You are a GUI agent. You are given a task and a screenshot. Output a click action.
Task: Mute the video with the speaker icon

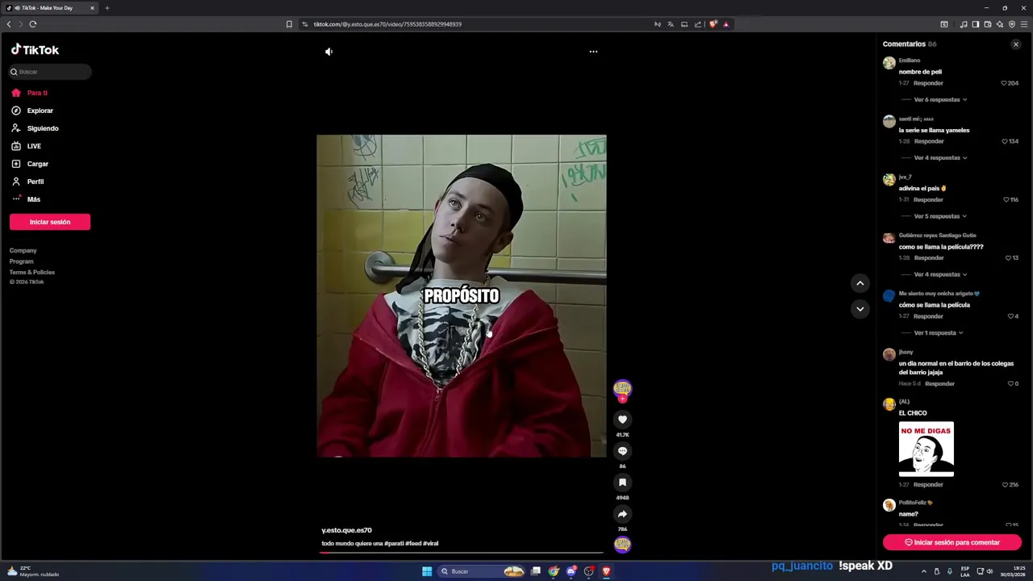[328, 52]
